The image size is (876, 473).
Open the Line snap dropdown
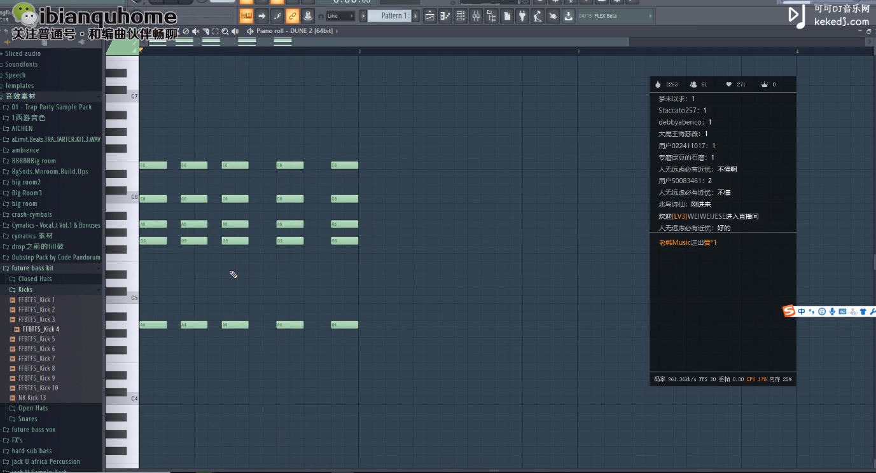point(340,16)
